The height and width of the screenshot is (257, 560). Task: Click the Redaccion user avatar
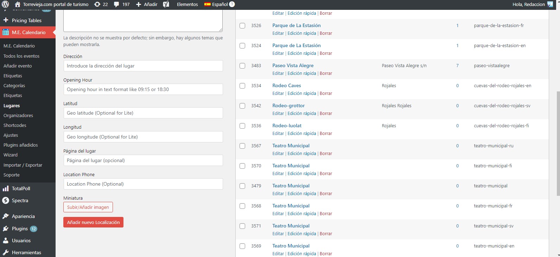click(x=550, y=5)
